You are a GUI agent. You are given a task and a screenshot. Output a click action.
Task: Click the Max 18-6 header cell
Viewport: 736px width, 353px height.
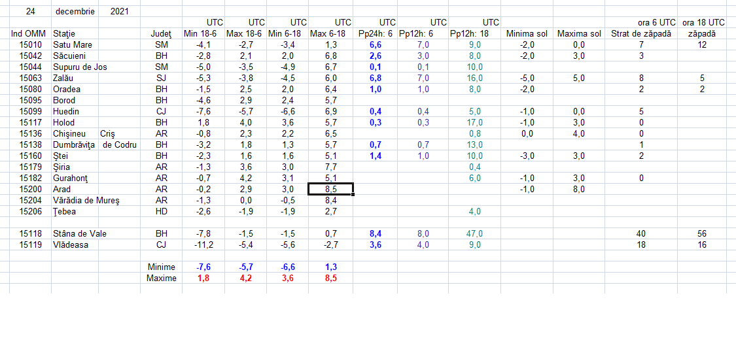(x=245, y=34)
